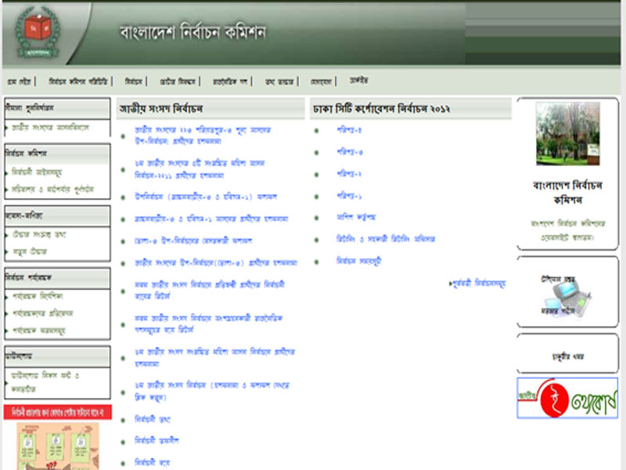Go to হোম পেইজ in the navigation bar
Image resolution: width=626 pixels, height=470 pixels.
click(x=19, y=81)
